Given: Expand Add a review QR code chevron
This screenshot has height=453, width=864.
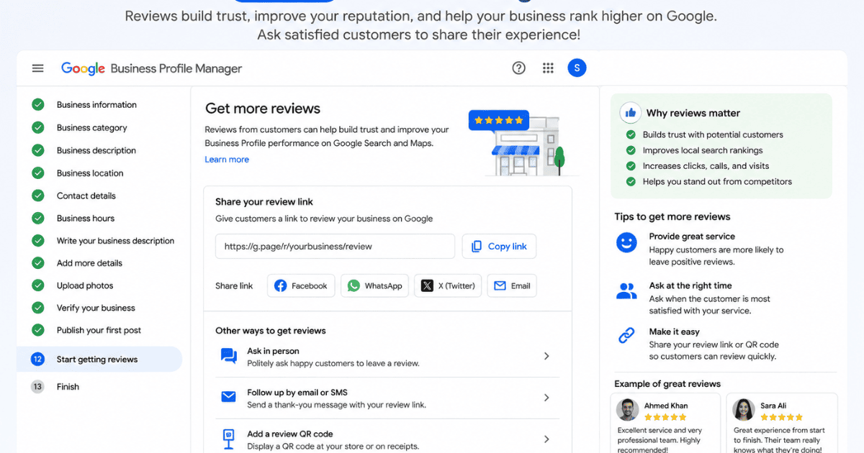Looking at the screenshot, I should pos(546,439).
